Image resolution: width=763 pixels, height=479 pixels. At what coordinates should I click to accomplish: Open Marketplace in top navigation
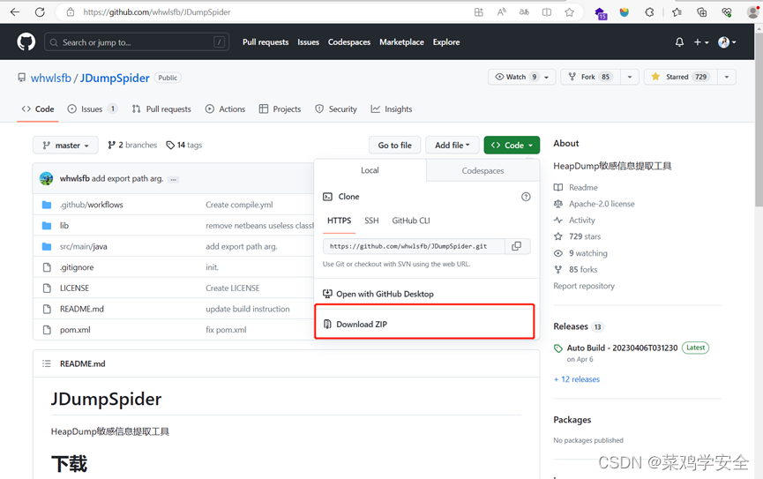[401, 42]
